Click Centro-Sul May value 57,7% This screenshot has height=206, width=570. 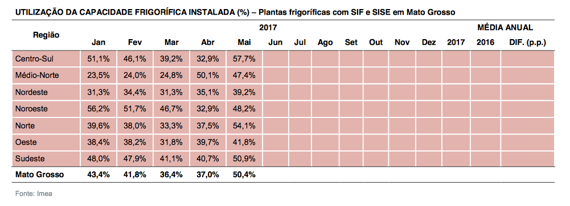tap(244, 59)
